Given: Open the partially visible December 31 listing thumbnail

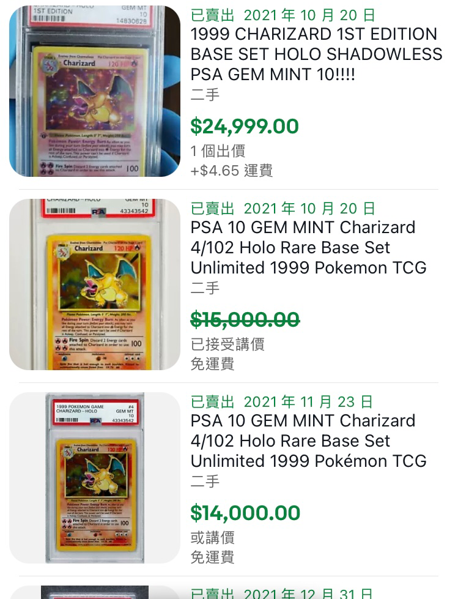Looking at the screenshot, I should pos(95,592).
